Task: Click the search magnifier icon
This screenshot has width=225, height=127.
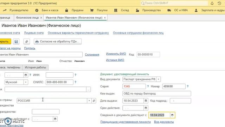Action: click(142, 3)
